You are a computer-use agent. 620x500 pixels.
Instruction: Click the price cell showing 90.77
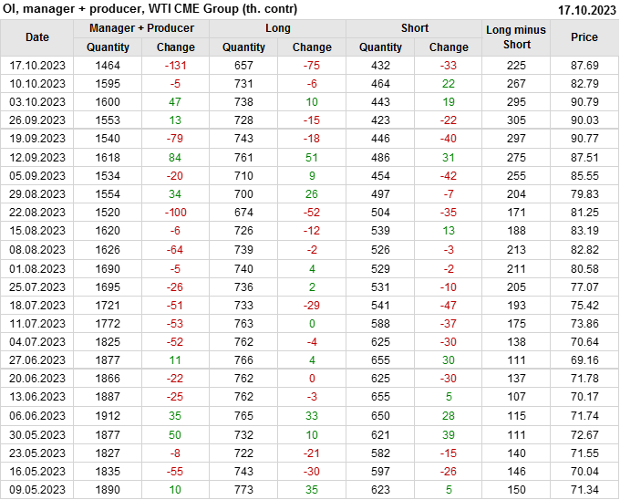[584, 139]
